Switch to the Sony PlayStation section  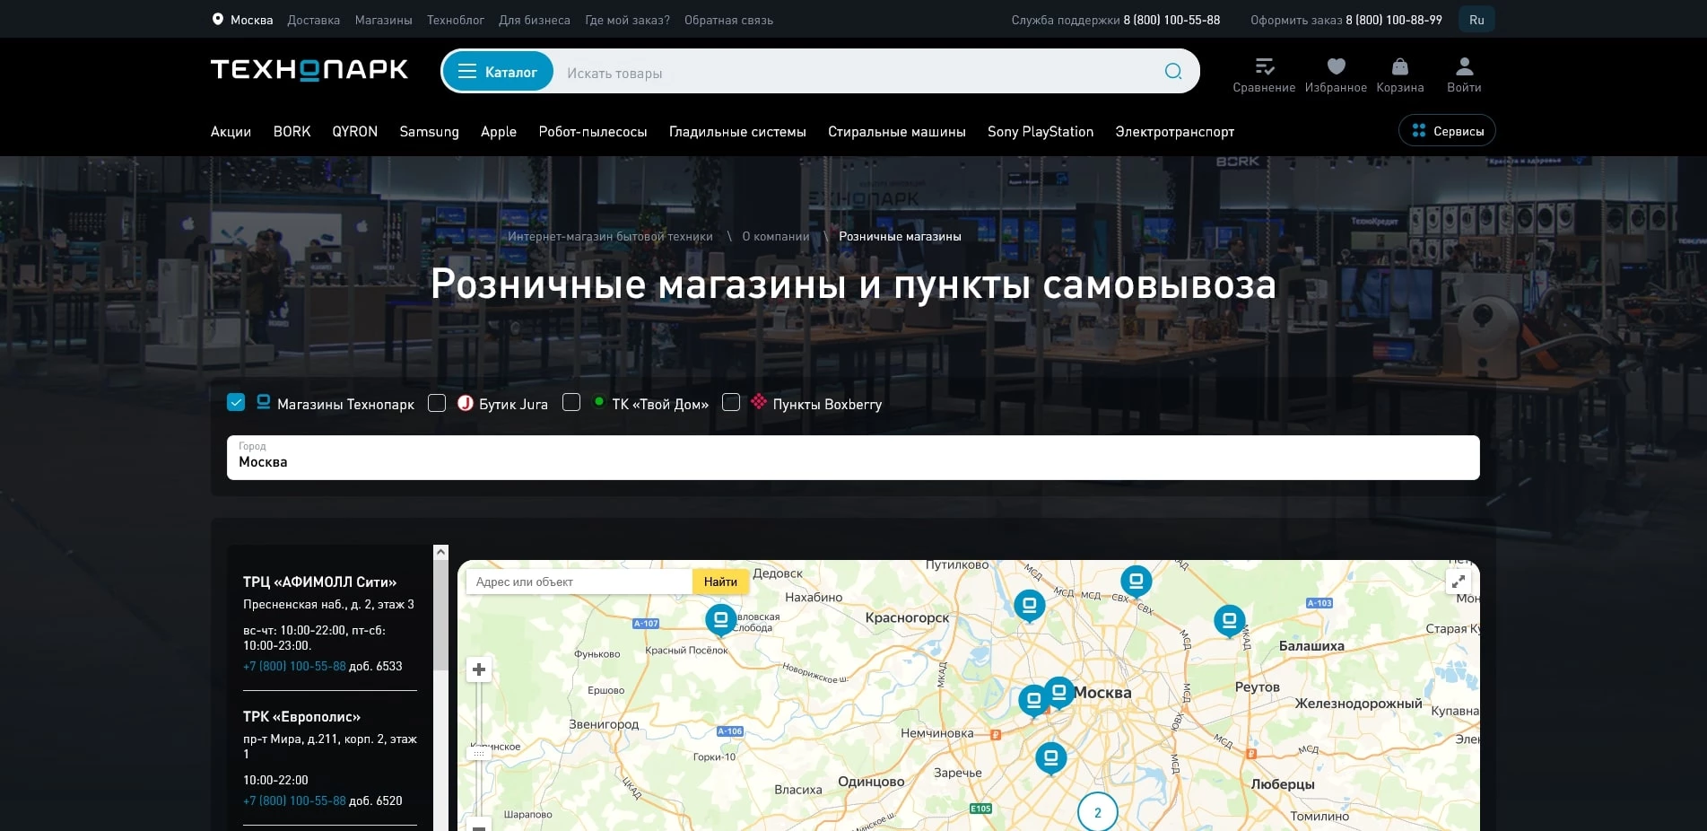tap(1040, 132)
